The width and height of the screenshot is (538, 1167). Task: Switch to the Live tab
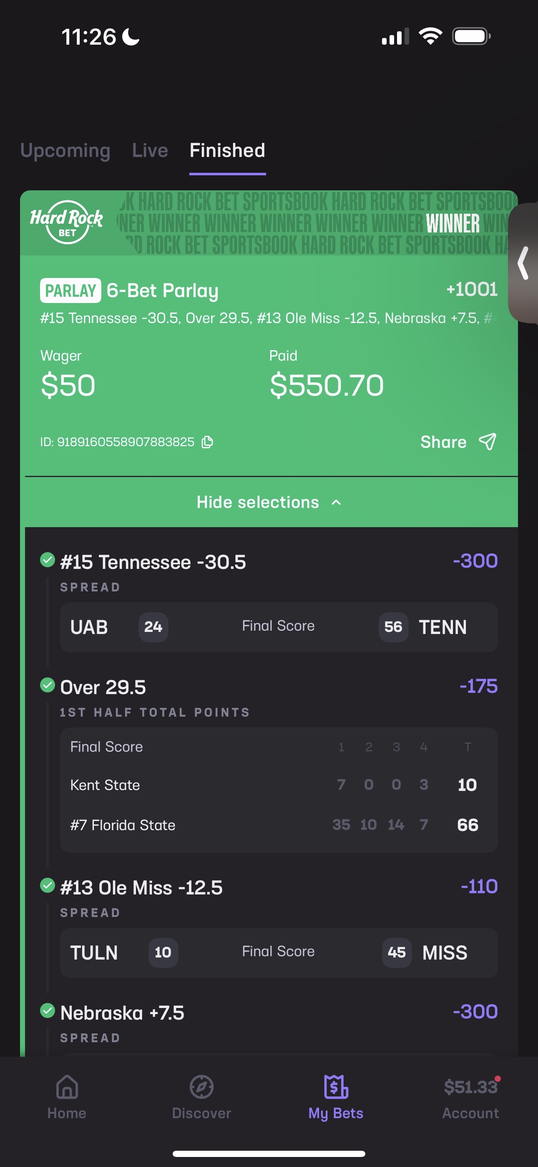pyautogui.click(x=150, y=150)
